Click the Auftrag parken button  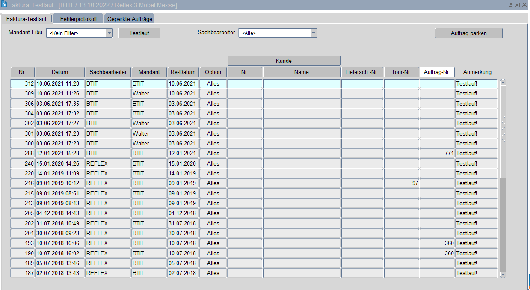[x=468, y=33]
